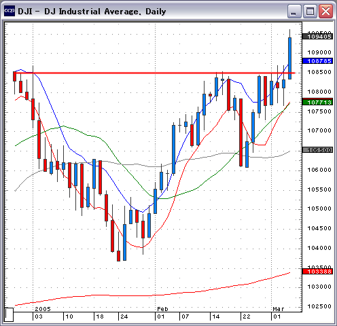
Task: Close the DJI chart window
Action: (325, 11)
